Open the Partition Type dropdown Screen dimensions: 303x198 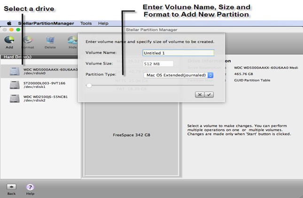tap(179, 75)
